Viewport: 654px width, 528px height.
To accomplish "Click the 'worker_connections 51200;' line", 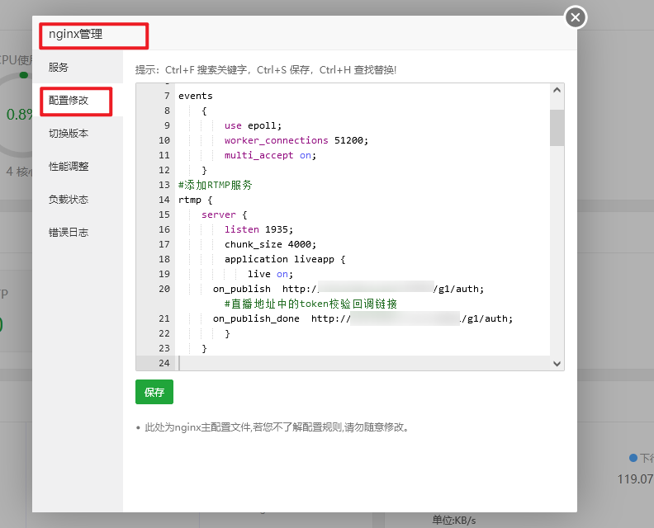I will coord(296,140).
